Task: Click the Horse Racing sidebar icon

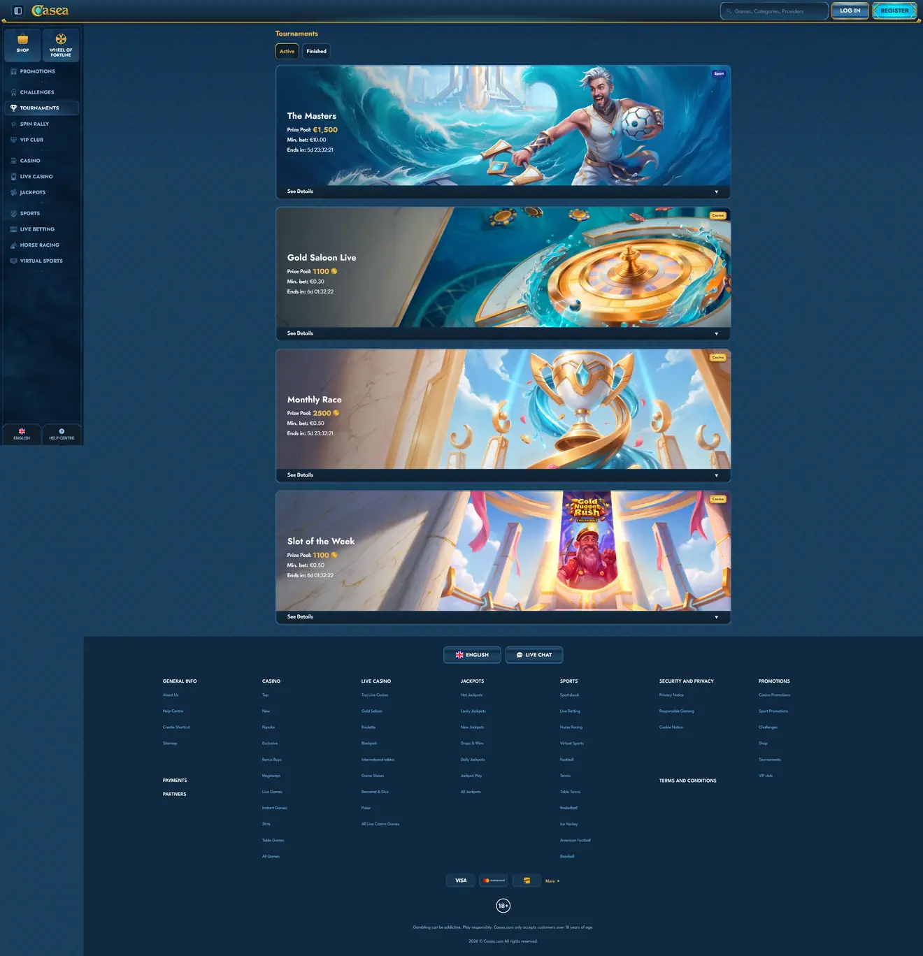Action: (x=13, y=245)
